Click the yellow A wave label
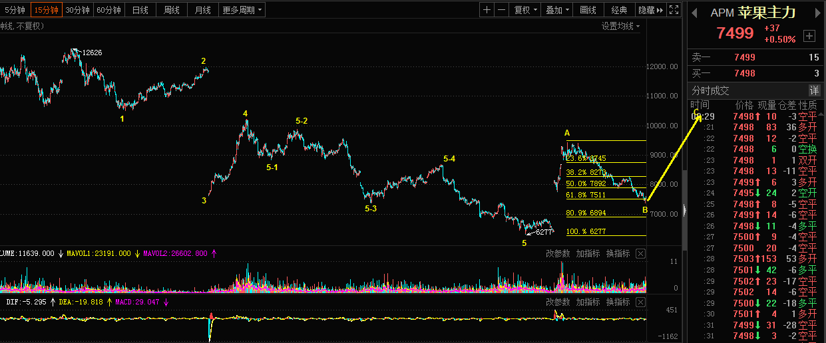This screenshot has height=343, width=826. (567, 133)
